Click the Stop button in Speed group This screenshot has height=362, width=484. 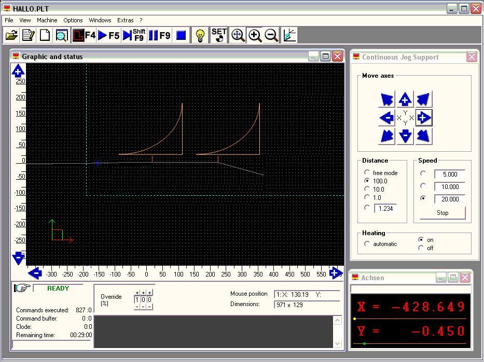click(442, 213)
